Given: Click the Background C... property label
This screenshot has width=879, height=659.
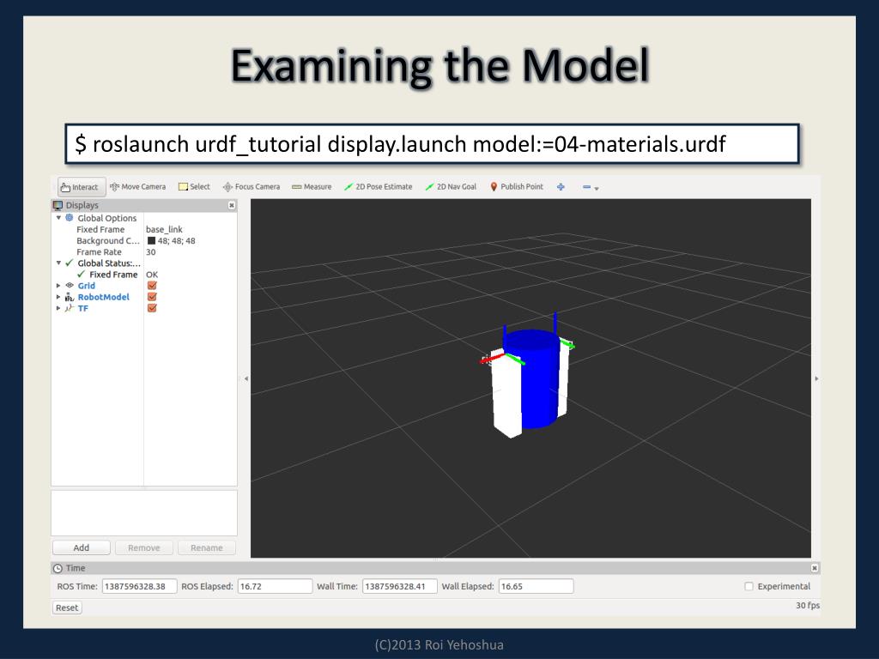Looking at the screenshot, I should 107,241.
